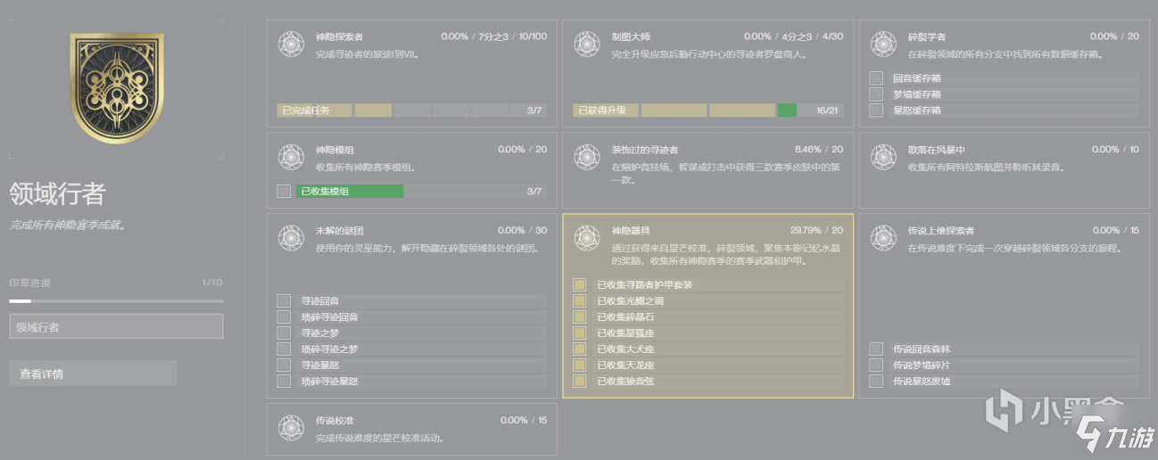Click the 传说上维探索者 triumph icon
This screenshot has width=1158, height=460.
pyautogui.click(x=883, y=237)
